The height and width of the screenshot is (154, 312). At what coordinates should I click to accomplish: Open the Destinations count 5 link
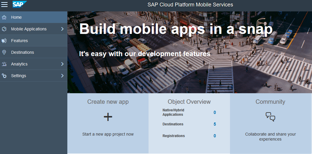(x=215, y=124)
